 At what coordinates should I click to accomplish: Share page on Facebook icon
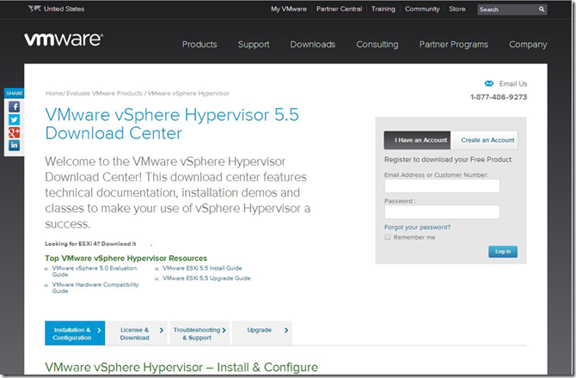pyautogui.click(x=15, y=107)
